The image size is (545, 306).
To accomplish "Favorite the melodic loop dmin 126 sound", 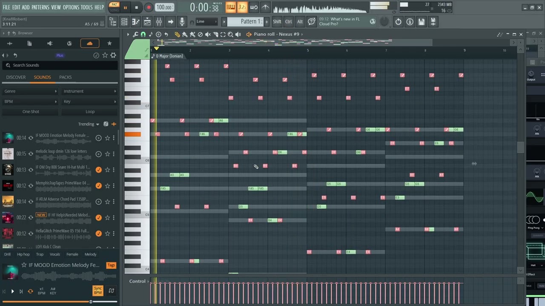I will click(x=107, y=154).
